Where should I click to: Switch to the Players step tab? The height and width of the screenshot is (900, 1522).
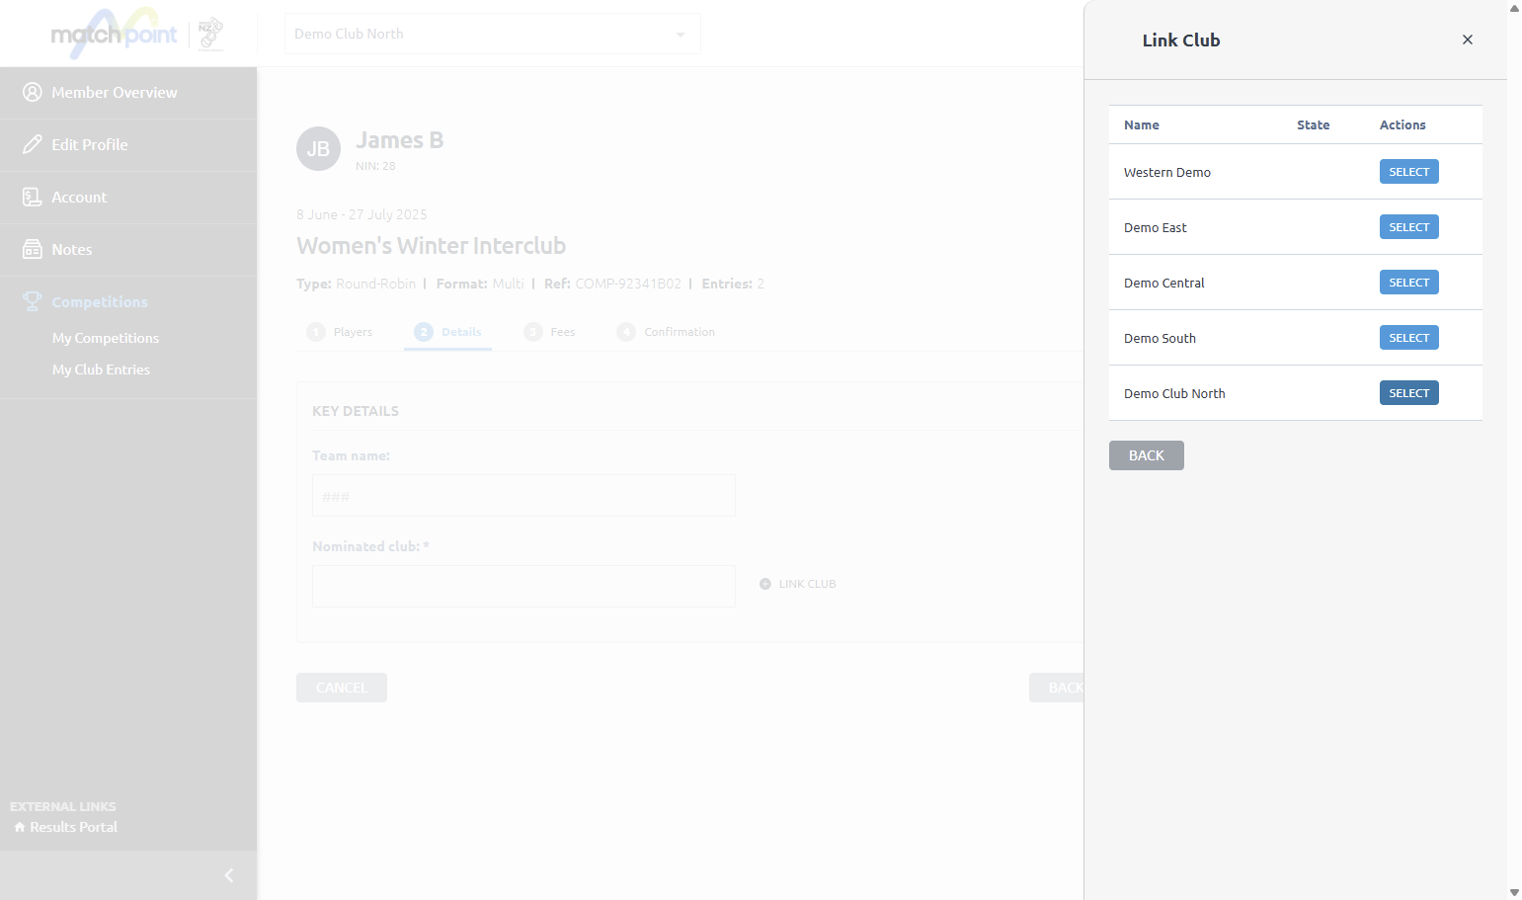(x=340, y=332)
